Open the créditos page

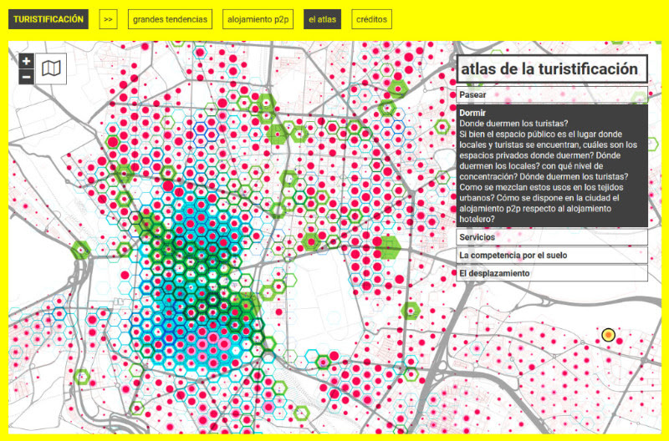point(371,19)
